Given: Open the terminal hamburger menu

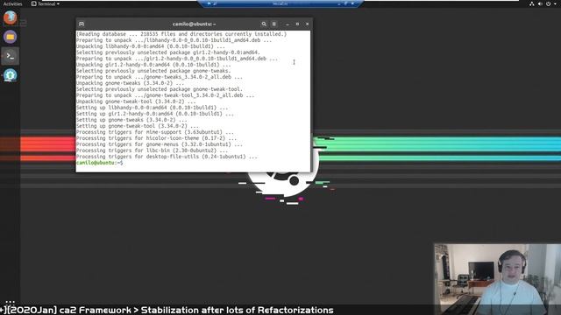Looking at the screenshot, I should 274,24.
